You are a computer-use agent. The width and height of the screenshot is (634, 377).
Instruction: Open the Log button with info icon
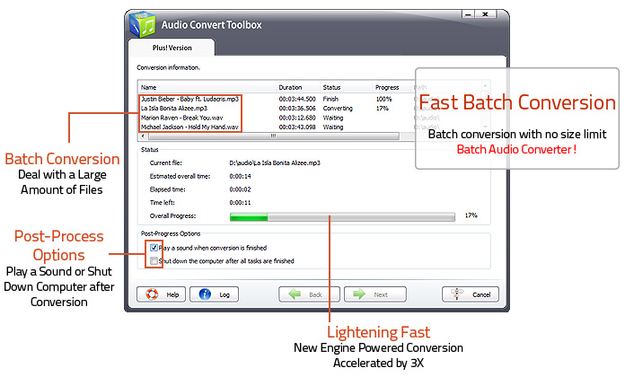click(214, 294)
